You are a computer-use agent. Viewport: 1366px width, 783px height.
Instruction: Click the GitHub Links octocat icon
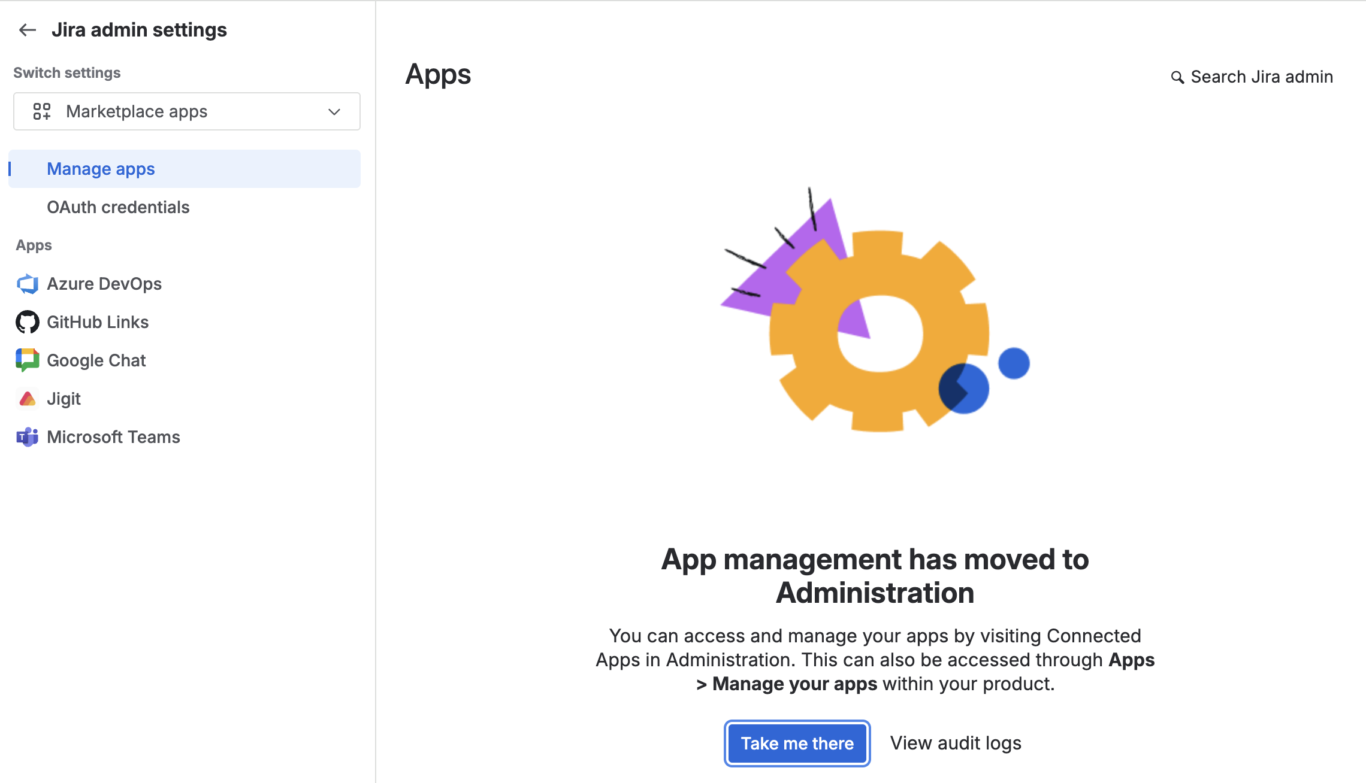28,322
